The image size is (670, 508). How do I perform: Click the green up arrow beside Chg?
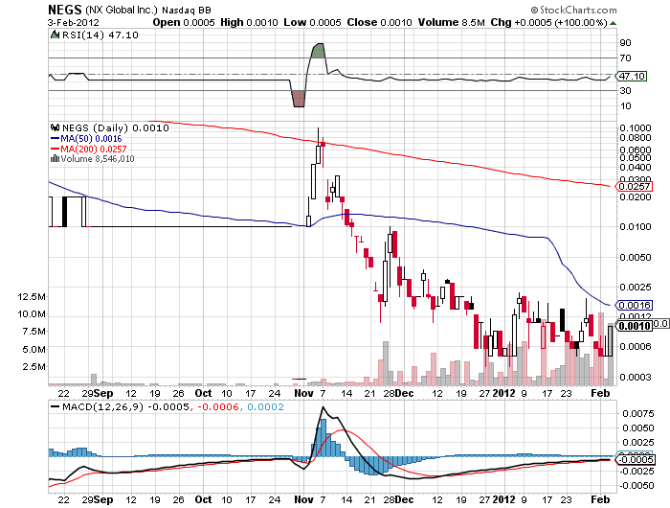click(x=614, y=23)
